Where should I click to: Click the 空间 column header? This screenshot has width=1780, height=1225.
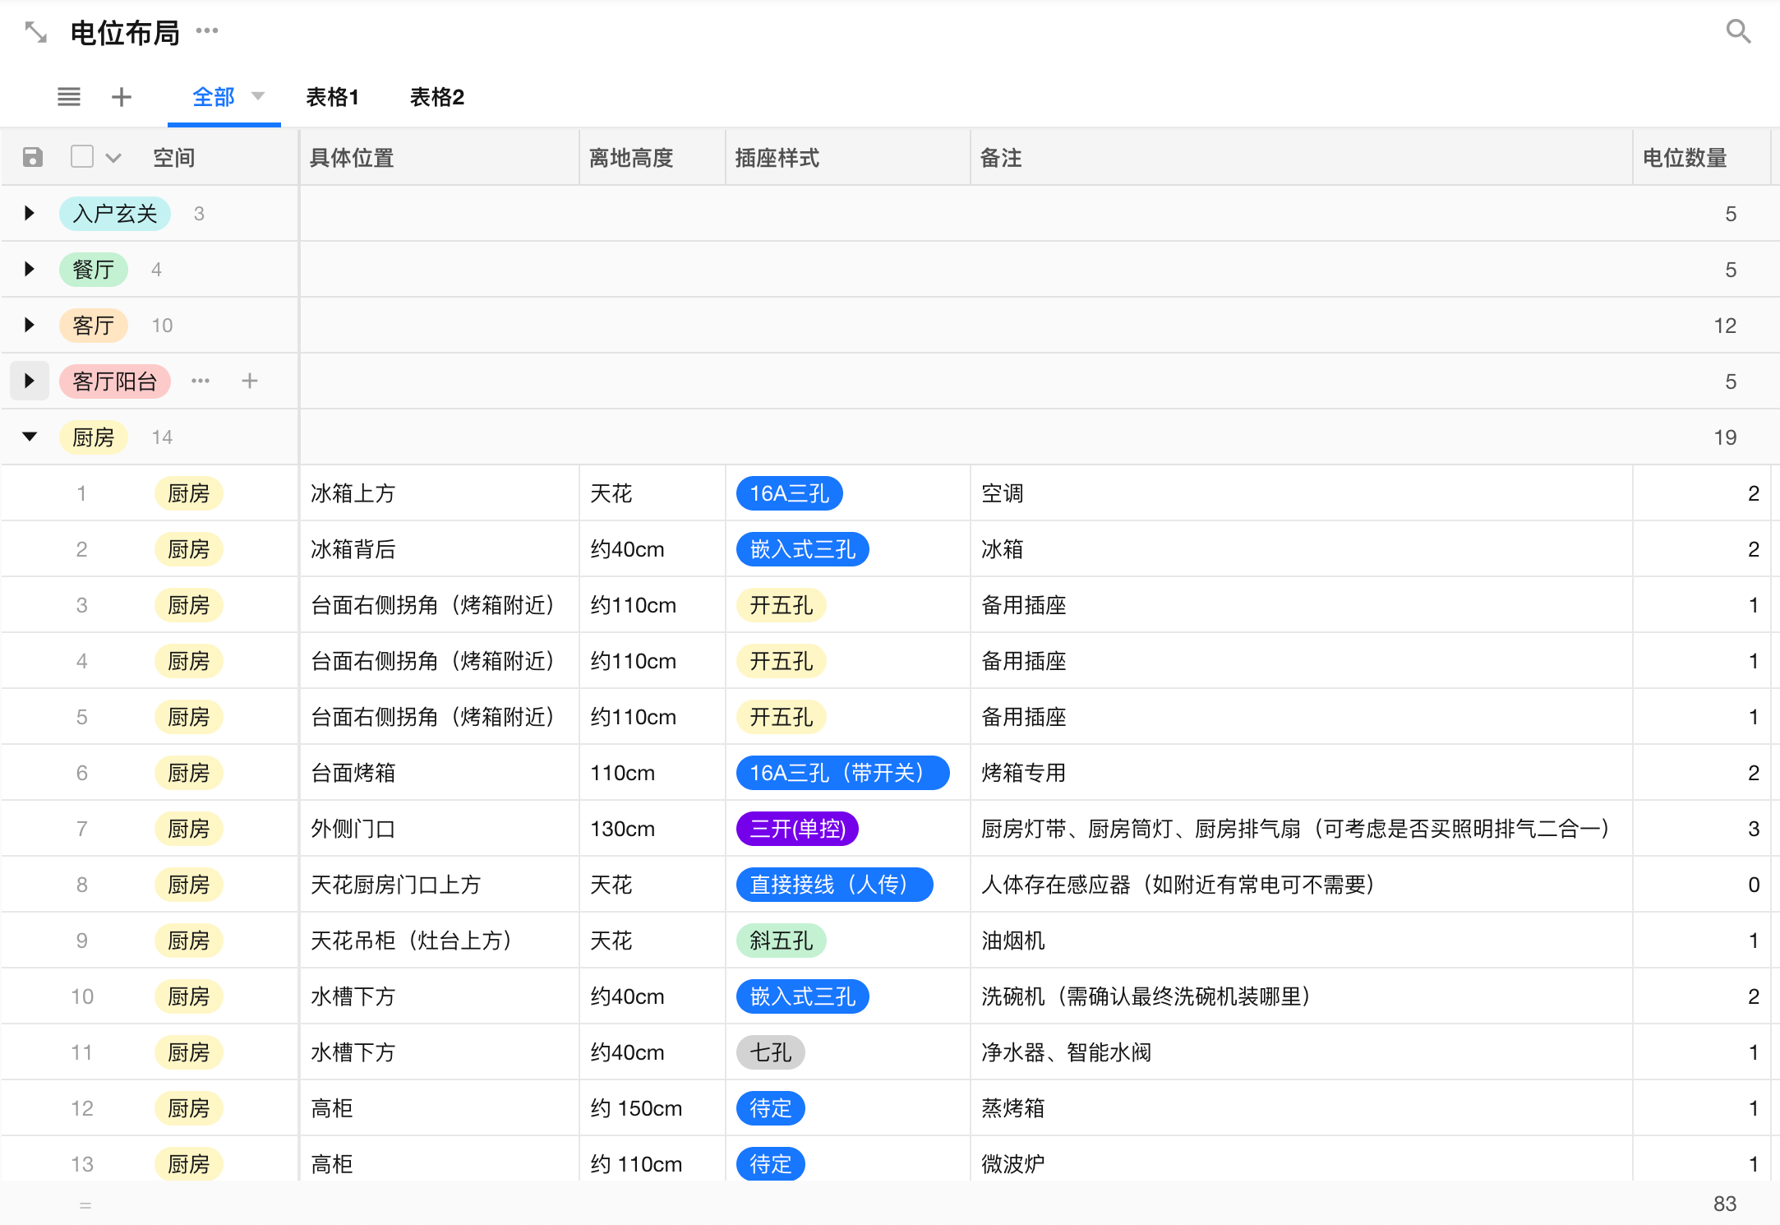point(174,158)
